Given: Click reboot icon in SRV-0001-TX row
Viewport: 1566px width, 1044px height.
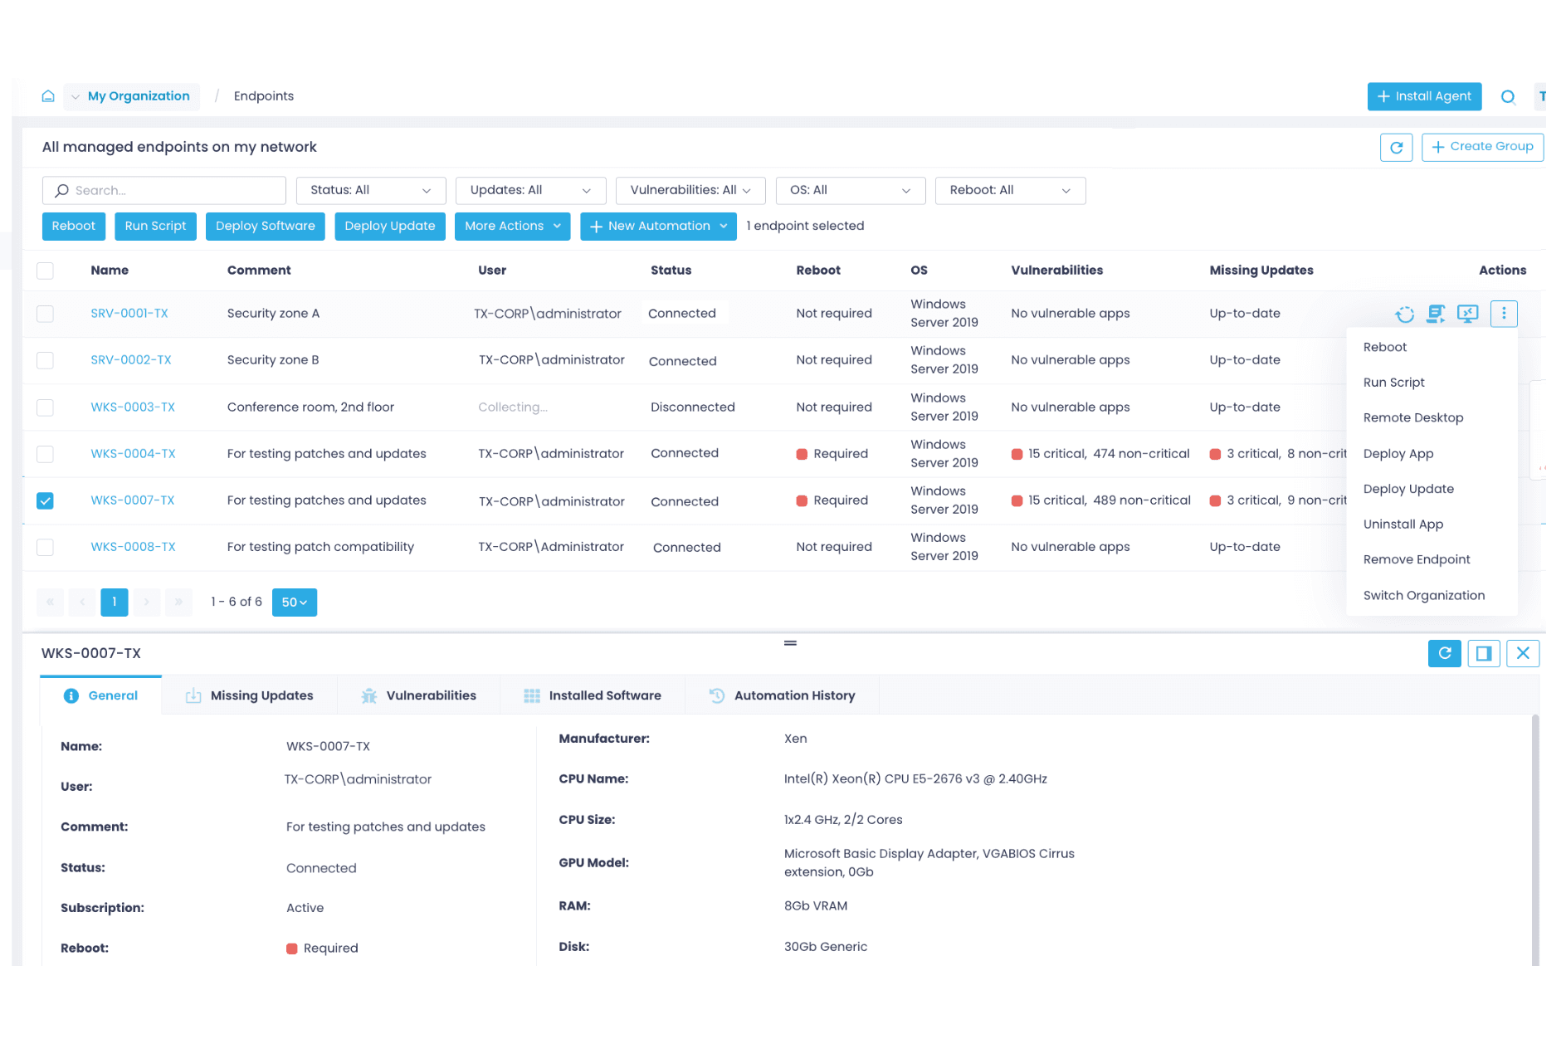Looking at the screenshot, I should pos(1404,314).
